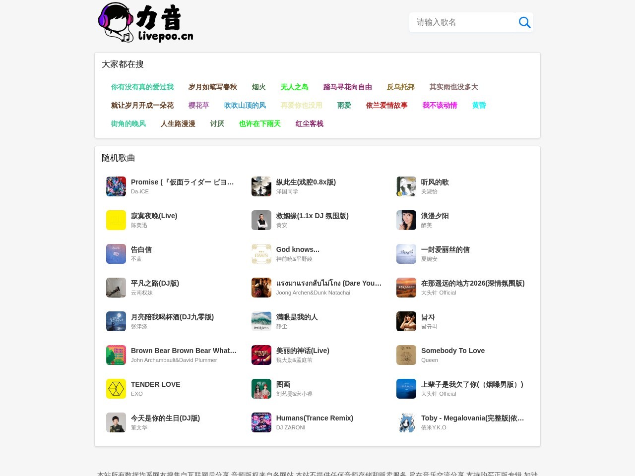
Task: Open album cover for 听风的歌
Action: (406, 186)
